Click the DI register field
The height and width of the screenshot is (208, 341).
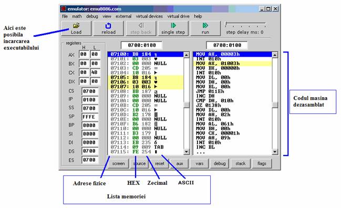pyautogui.click(x=89, y=142)
